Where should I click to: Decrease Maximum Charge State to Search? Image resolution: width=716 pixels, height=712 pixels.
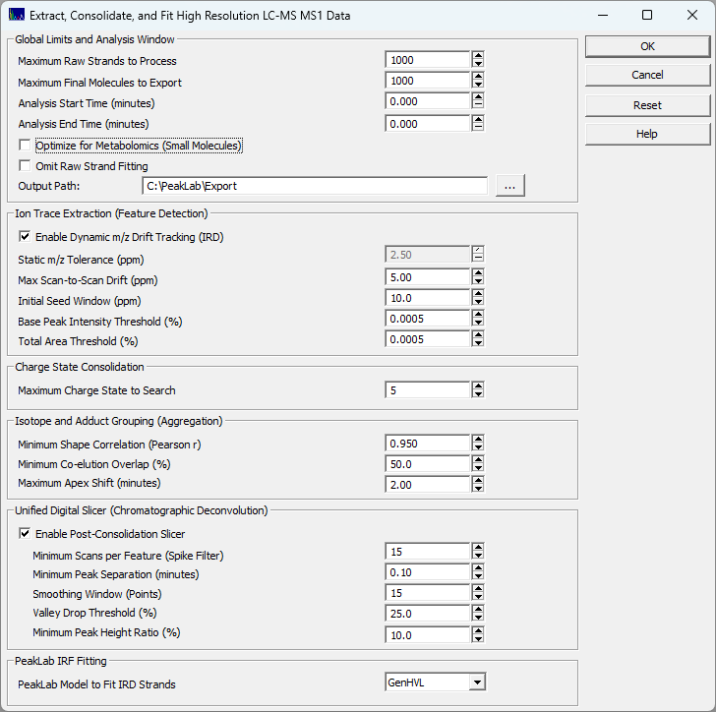478,395
